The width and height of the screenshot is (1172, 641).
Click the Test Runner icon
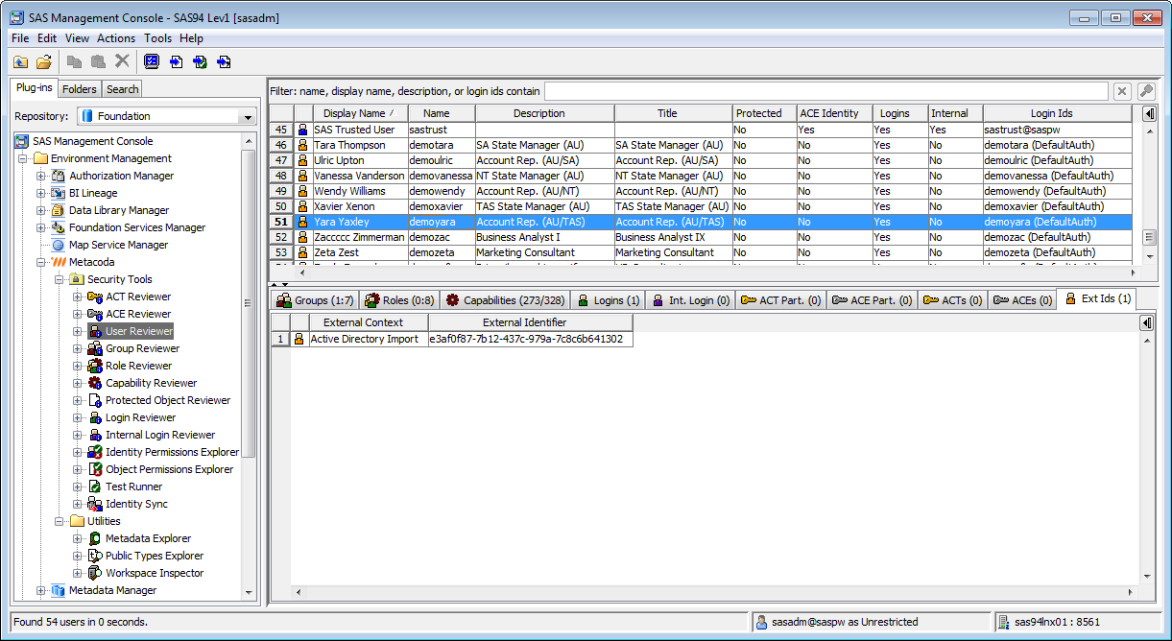coord(95,487)
